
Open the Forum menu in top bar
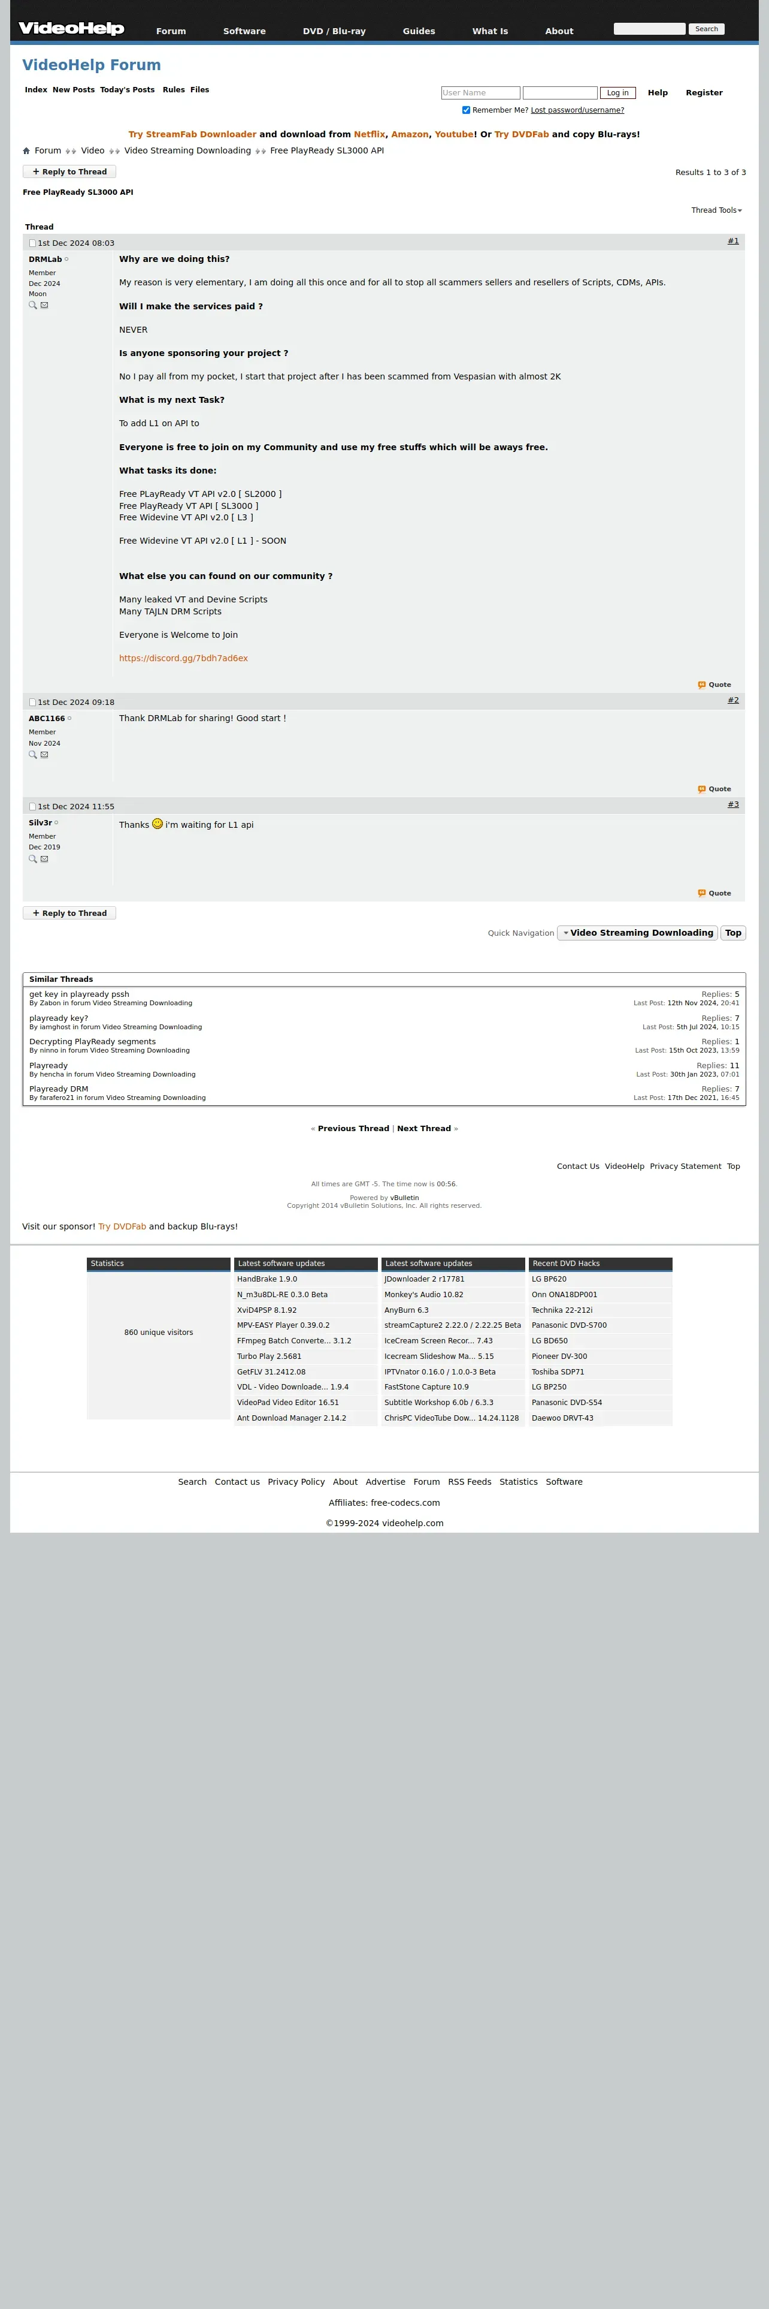171,31
